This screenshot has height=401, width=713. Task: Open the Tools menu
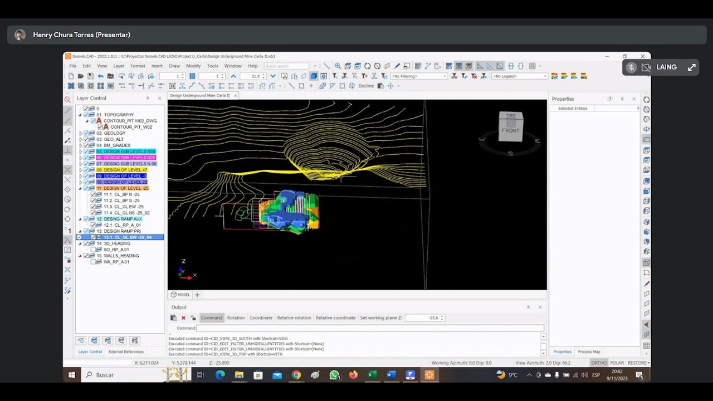[x=212, y=66]
